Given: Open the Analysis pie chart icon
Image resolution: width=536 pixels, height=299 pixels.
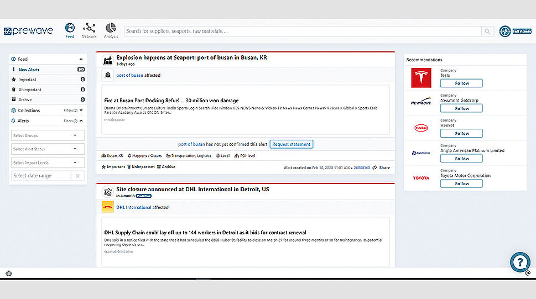Looking at the screenshot, I should 111,28.
